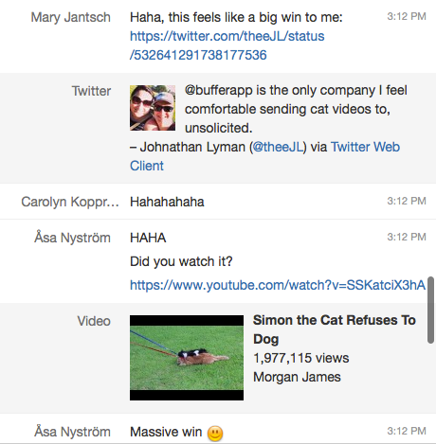Select the Carolyn Koppr… sender name
436x444 pixels.
70,202
